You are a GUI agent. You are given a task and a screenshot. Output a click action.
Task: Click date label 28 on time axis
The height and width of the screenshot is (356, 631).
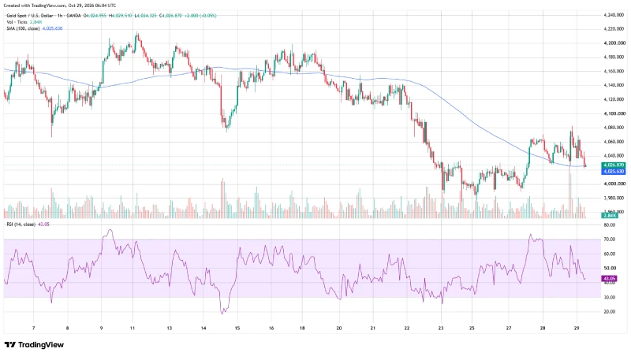pyautogui.click(x=543, y=328)
